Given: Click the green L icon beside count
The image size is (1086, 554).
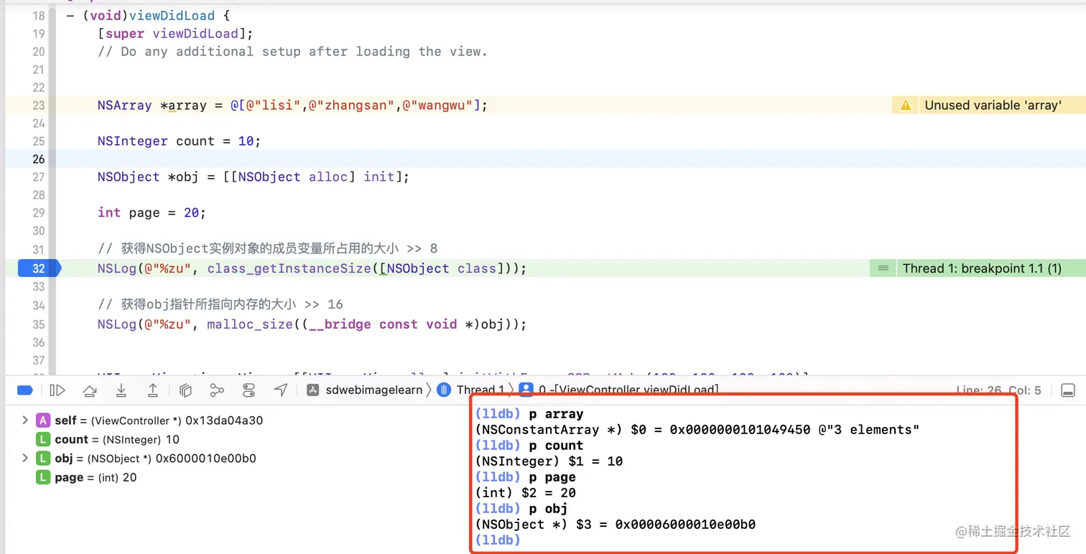Looking at the screenshot, I should coord(43,439).
